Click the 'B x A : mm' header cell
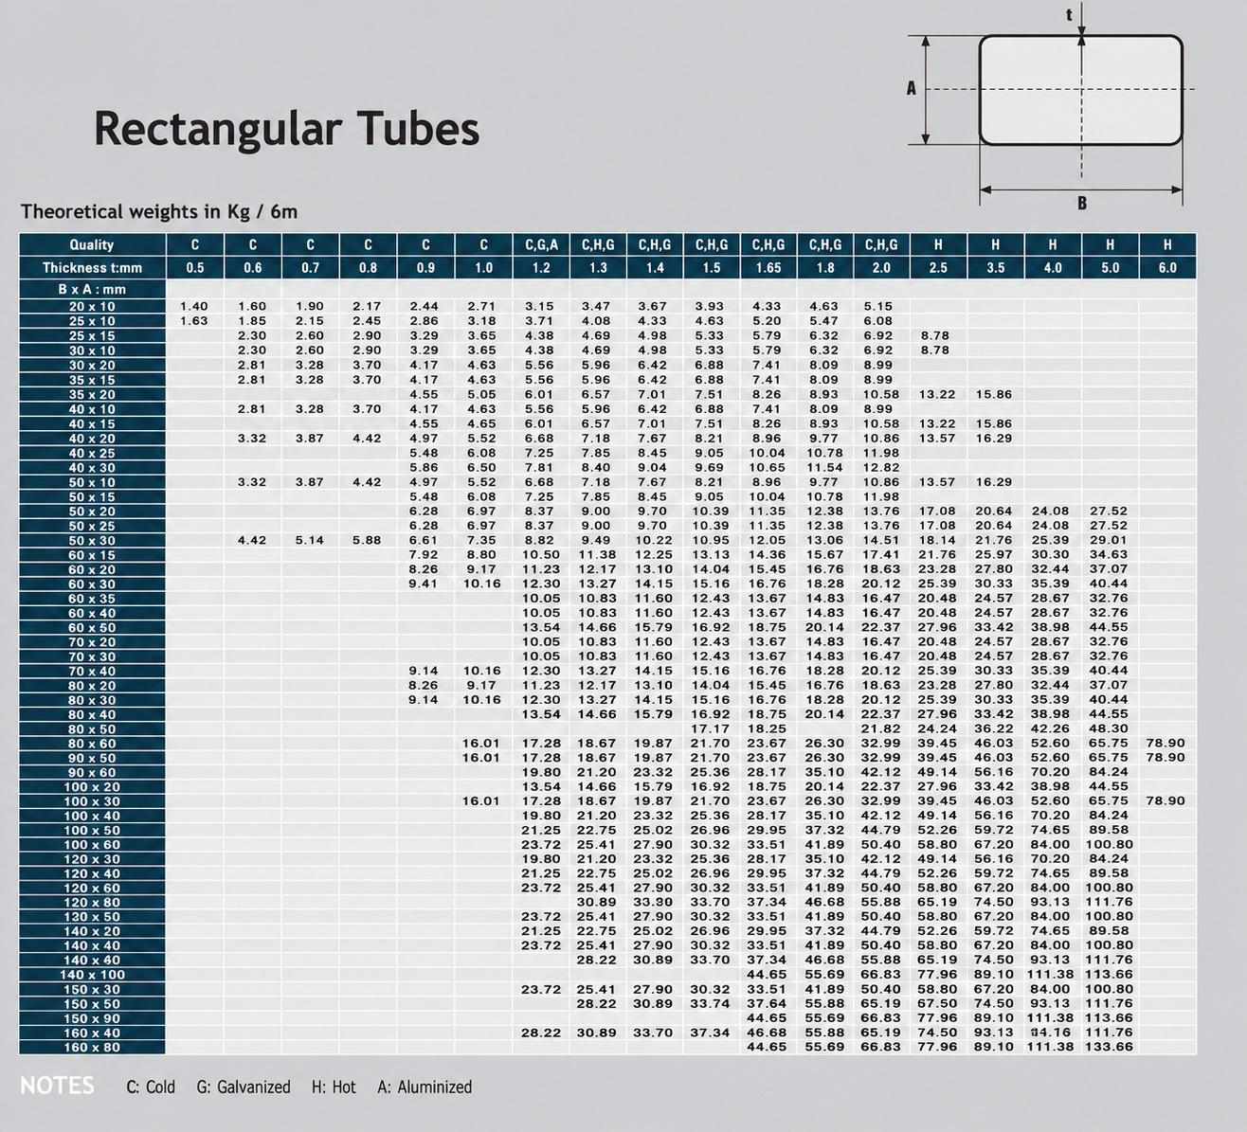Viewport: 1247px width, 1132px height. click(x=92, y=289)
